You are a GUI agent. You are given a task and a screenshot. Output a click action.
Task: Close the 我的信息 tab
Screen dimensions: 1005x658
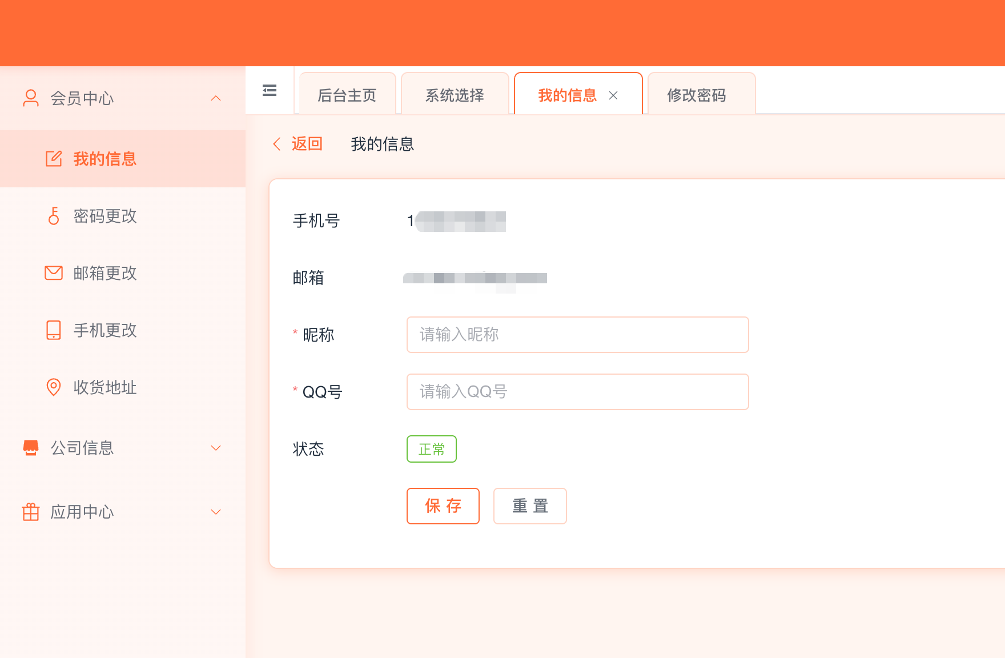(x=613, y=95)
